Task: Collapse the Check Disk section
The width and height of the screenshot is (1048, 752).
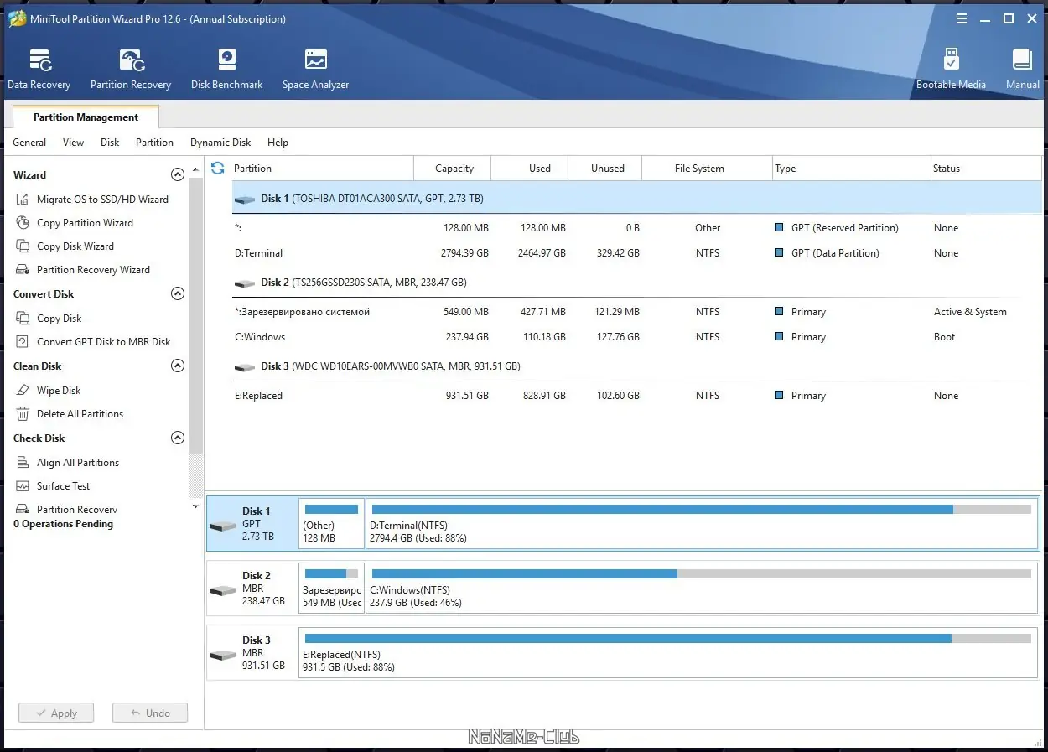Action: 177,438
